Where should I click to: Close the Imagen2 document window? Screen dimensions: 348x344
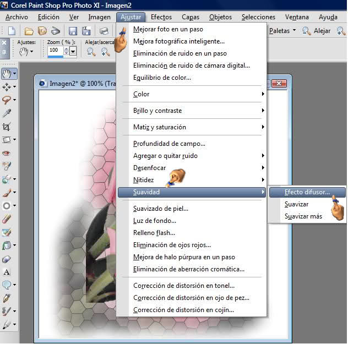(279, 84)
